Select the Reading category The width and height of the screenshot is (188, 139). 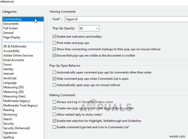pos(9,110)
